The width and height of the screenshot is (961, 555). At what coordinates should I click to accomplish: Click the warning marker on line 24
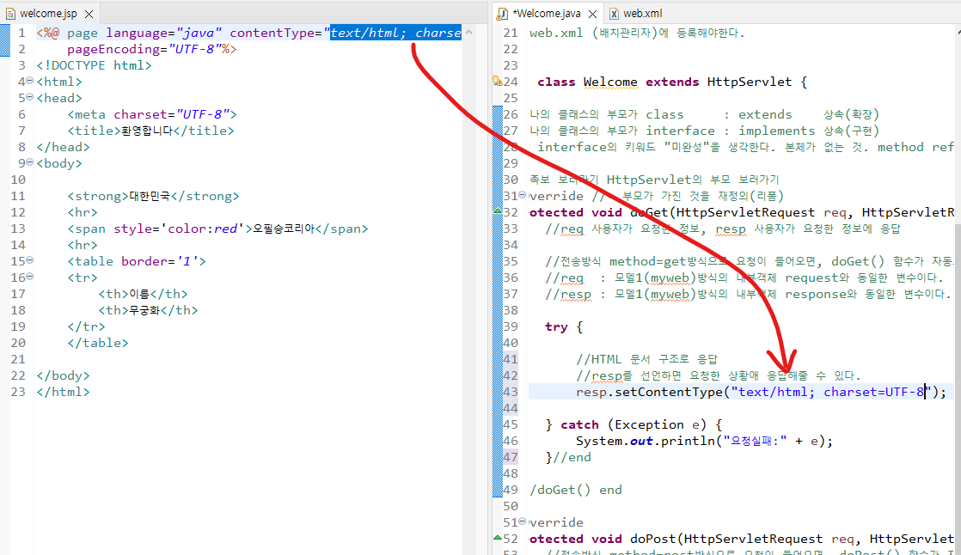pos(498,81)
